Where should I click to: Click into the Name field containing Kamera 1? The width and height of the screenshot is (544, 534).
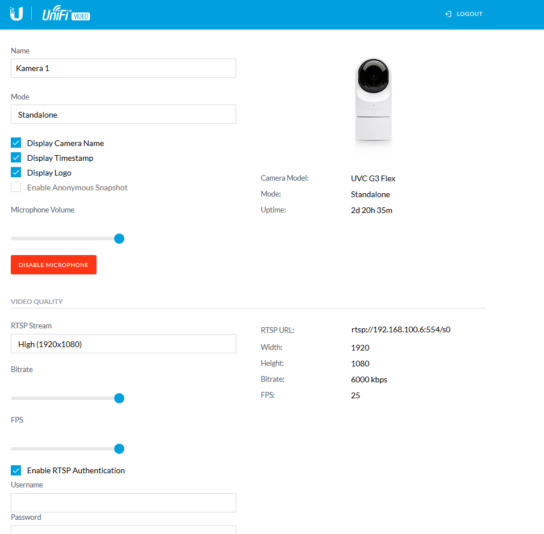[x=123, y=68]
